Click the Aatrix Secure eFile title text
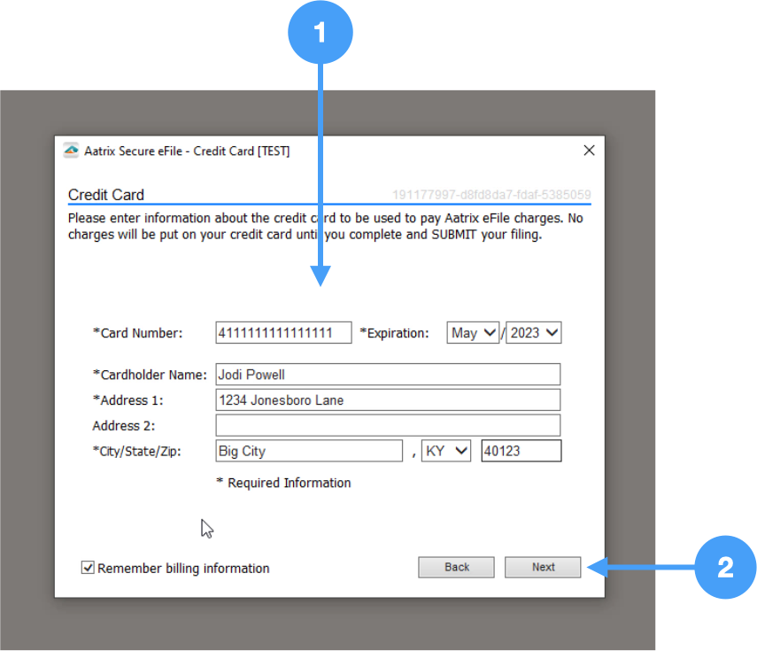Screen dimensions: 757x651 187,151
